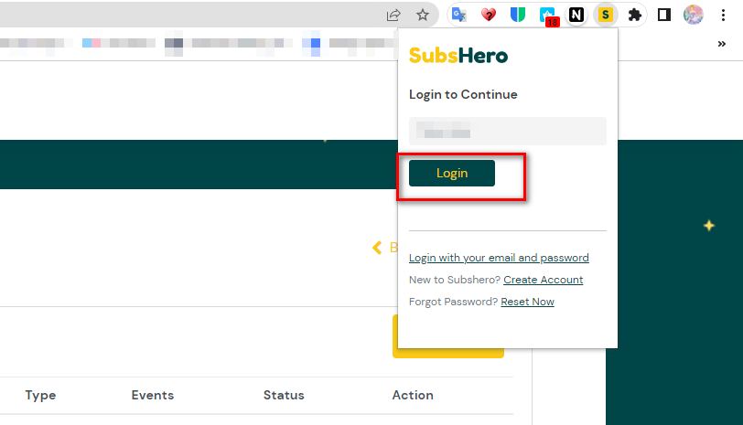Open the Chrome profile avatar
This screenshot has height=425, width=743.
pos(694,16)
